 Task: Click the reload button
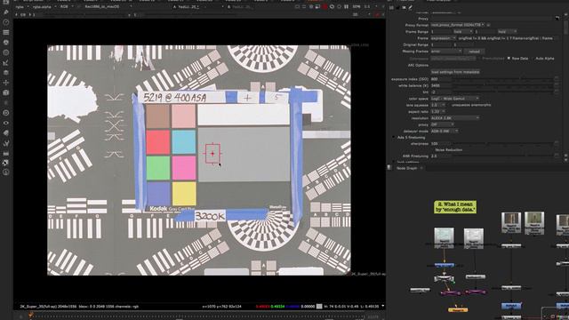[x=474, y=52]
